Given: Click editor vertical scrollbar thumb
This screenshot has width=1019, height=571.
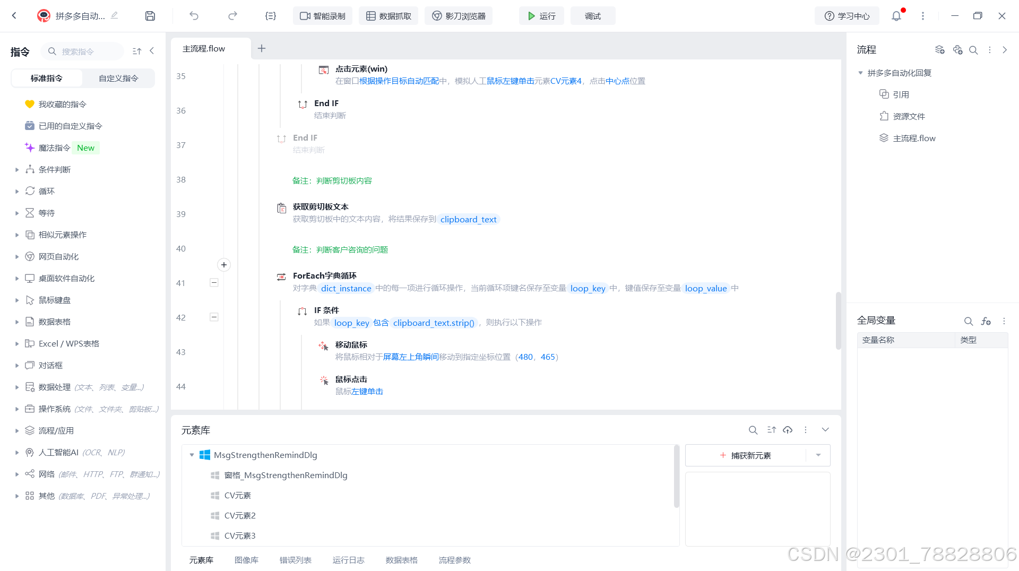Looking at the screenshot, I should [x=839, y=321].
